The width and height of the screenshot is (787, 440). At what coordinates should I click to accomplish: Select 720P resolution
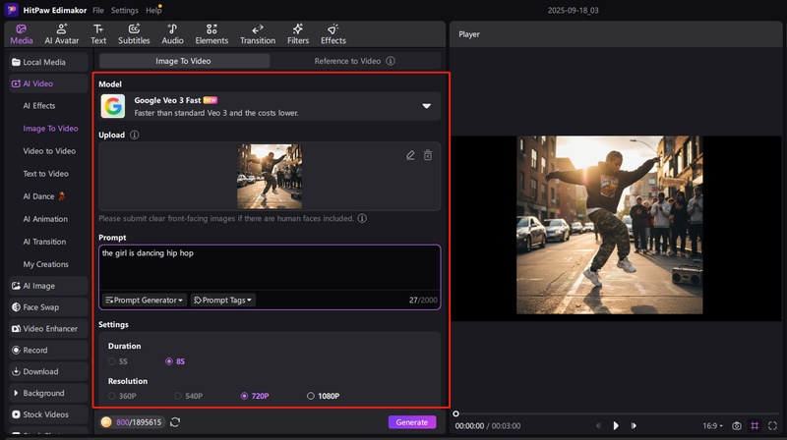(x=255, y=396)
